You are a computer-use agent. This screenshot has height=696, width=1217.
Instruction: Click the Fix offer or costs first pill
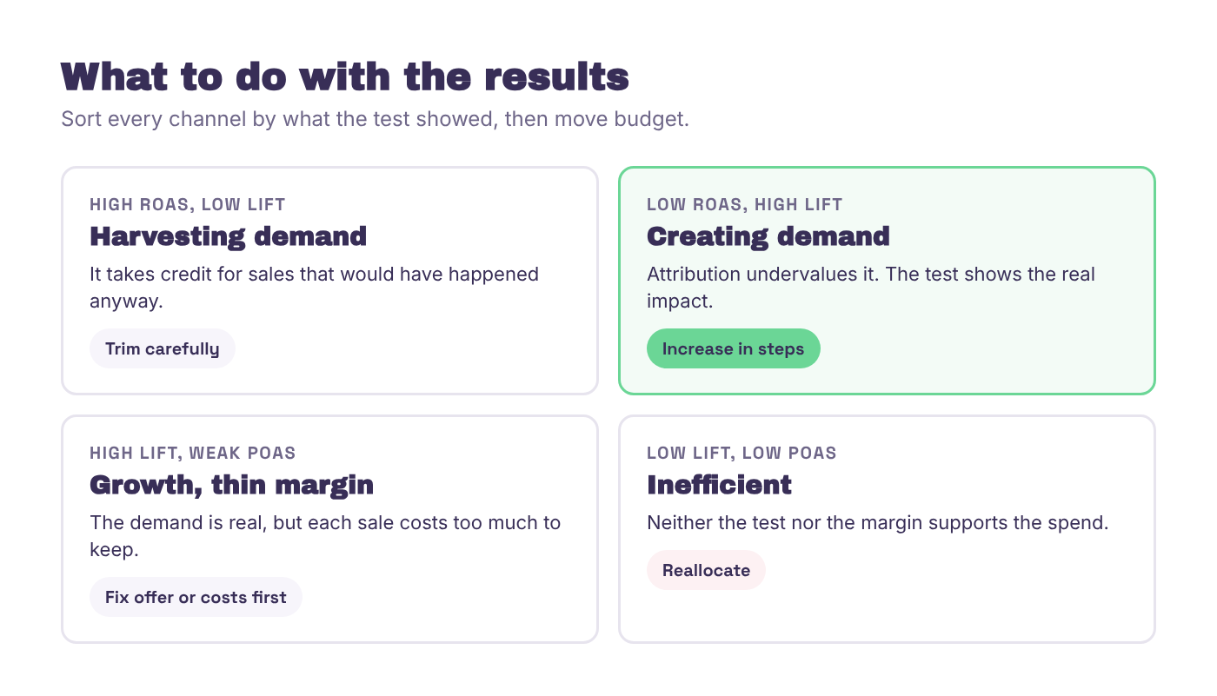196,597
